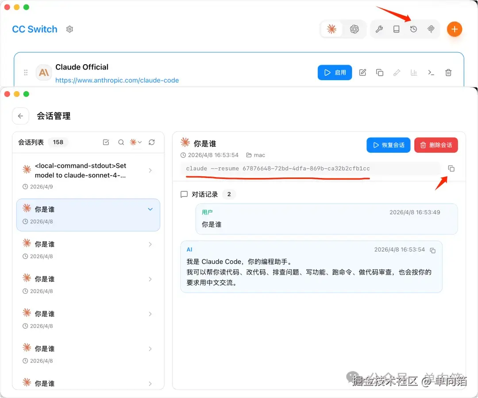Open terminal for Claude Official
Image resolution: width=478 pixels, height=398 pixels.
click(431, 73)
